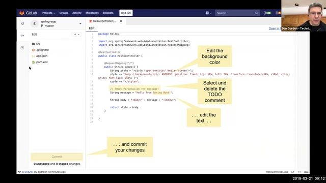This screenshot has height=183, width=326.
Task: Go to the Groups page
Action: [x=64, y=13]
